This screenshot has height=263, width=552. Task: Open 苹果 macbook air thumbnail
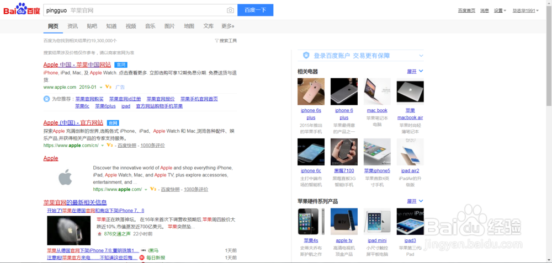[410, 92]
